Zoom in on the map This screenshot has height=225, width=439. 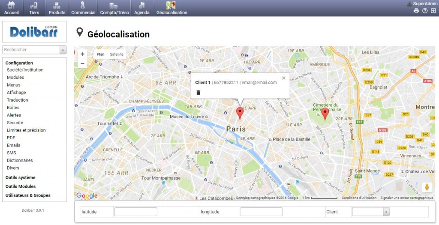point(82,54)
